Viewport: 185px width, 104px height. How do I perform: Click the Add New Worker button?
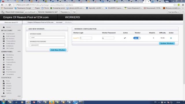click(58, 50)
